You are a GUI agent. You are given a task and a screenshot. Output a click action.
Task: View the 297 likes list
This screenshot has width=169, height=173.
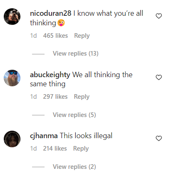pos(55,97)
